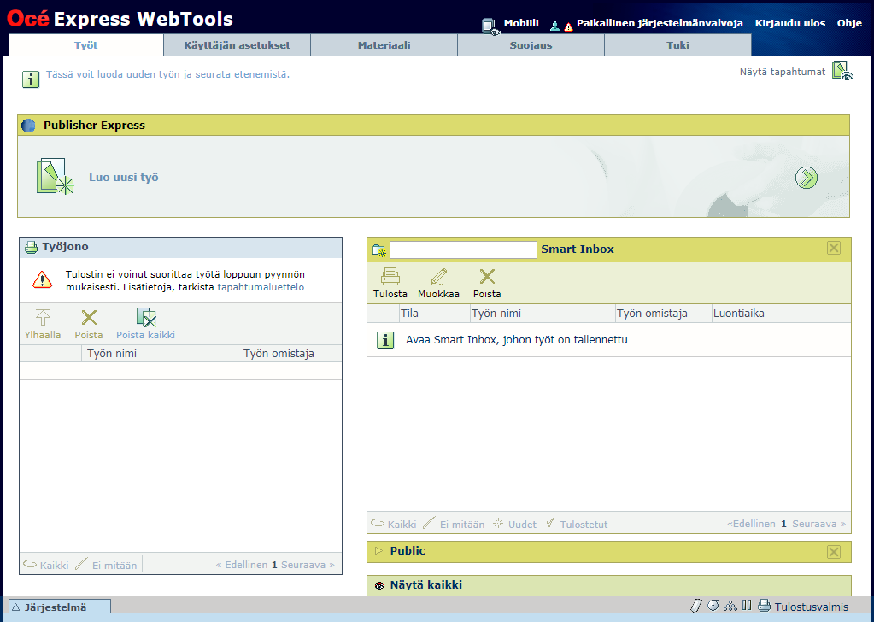This screenshot has height=622, width=874.
Task: Click the Tila column header in Smart Inbox
Action: 435,314
